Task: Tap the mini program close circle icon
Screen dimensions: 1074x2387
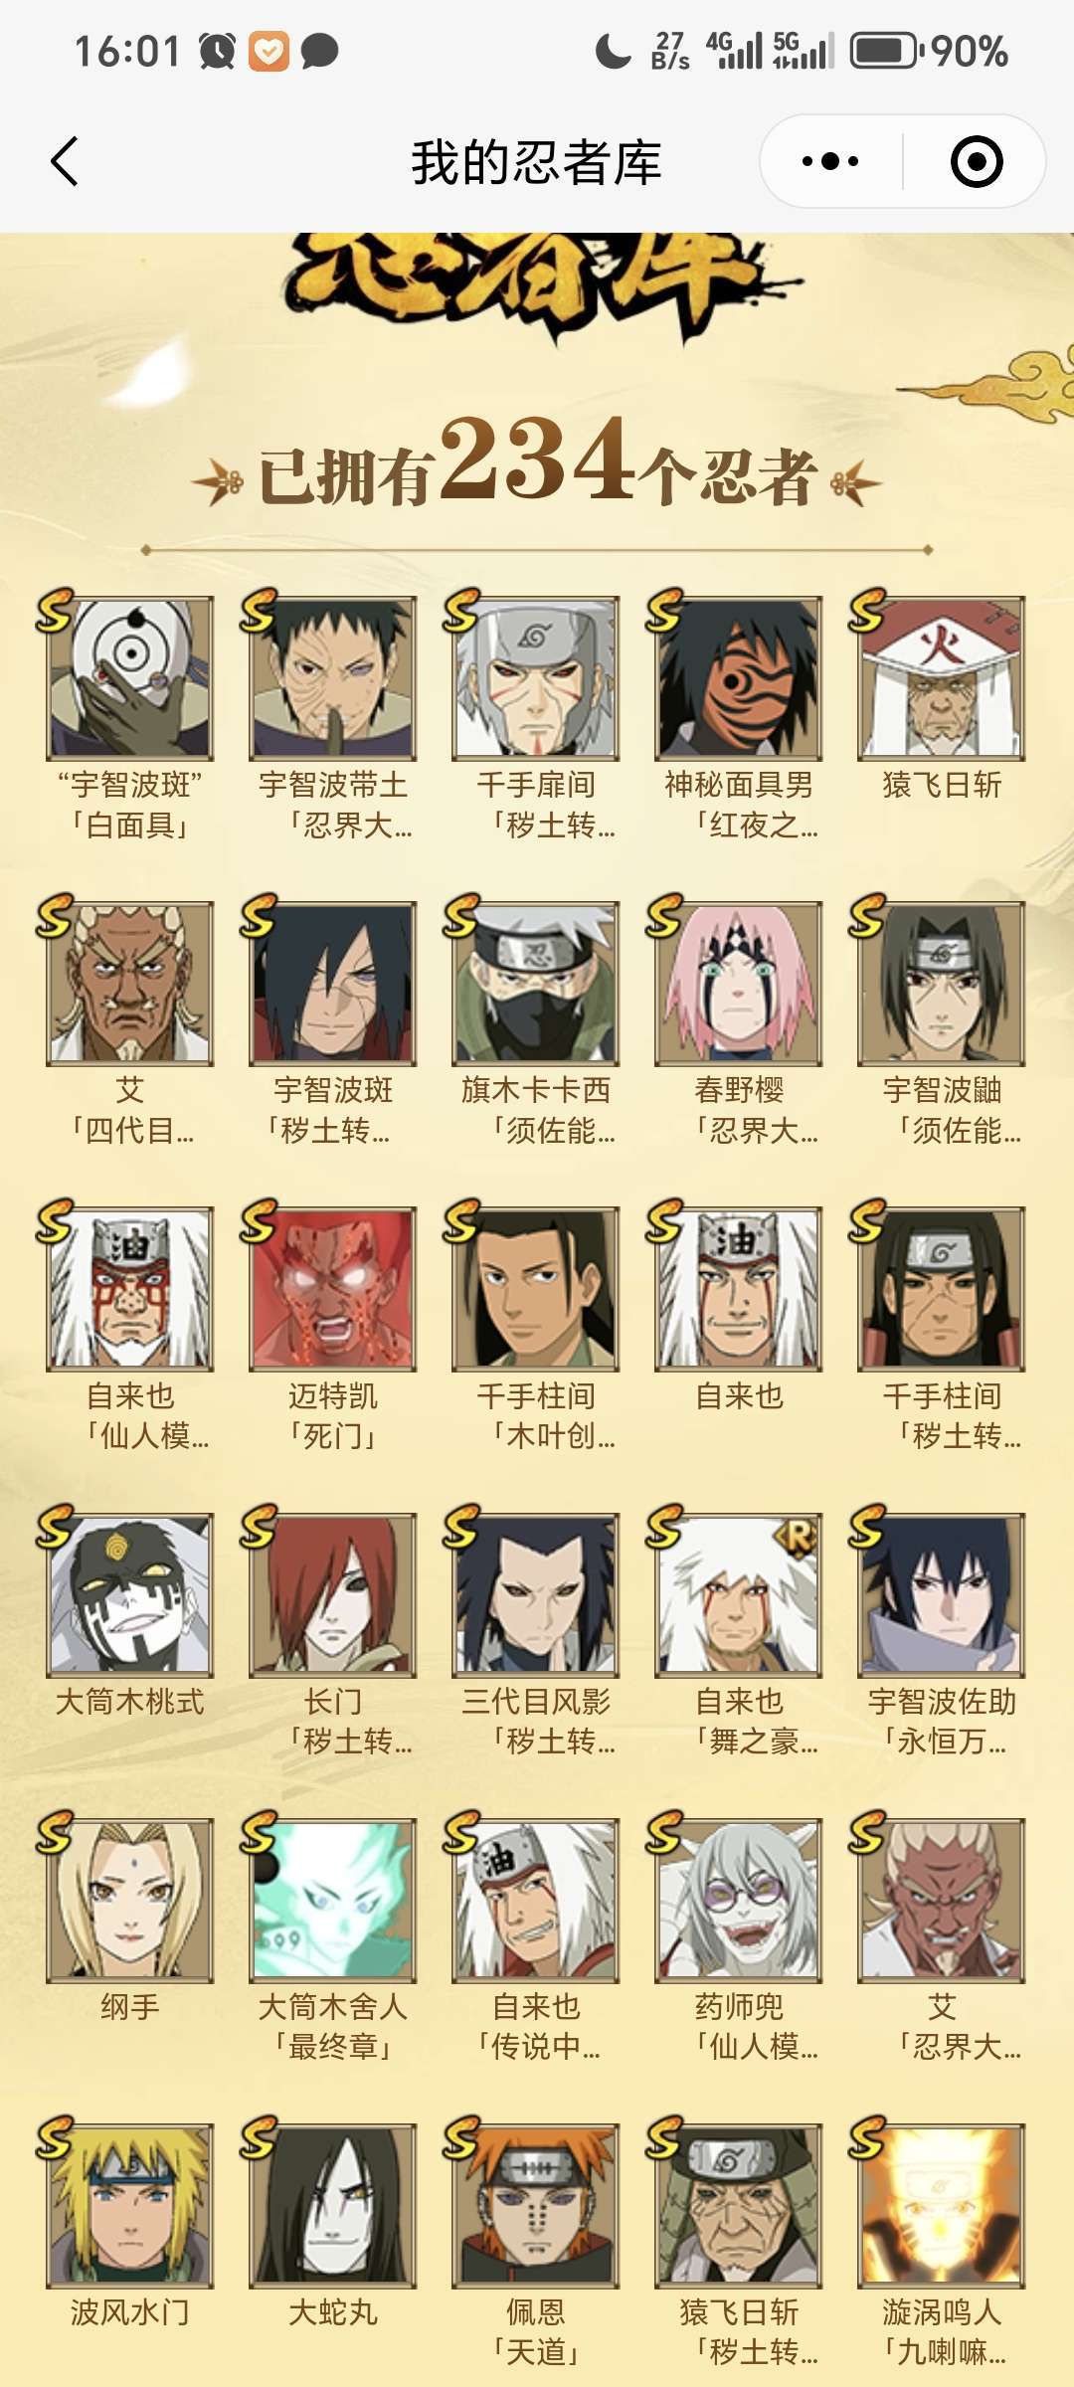Action: [977, 161]
